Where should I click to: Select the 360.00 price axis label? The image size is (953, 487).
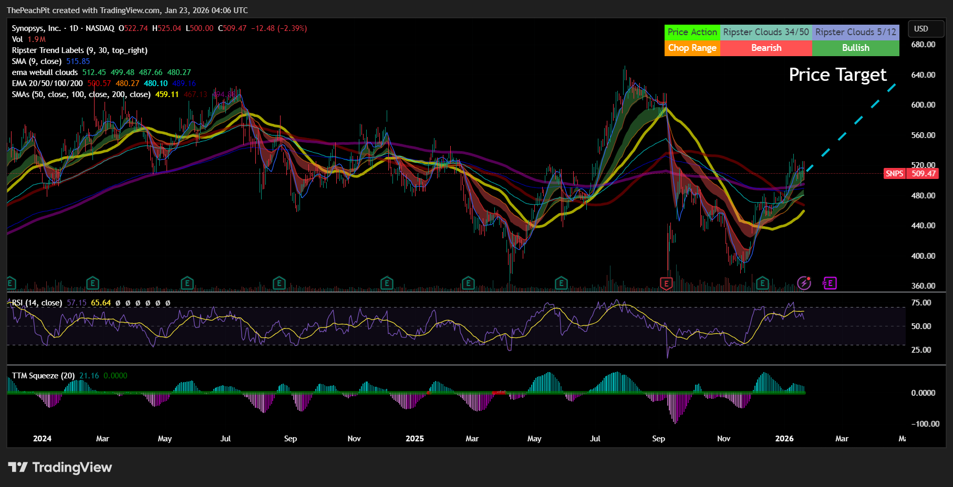[923, 286]
